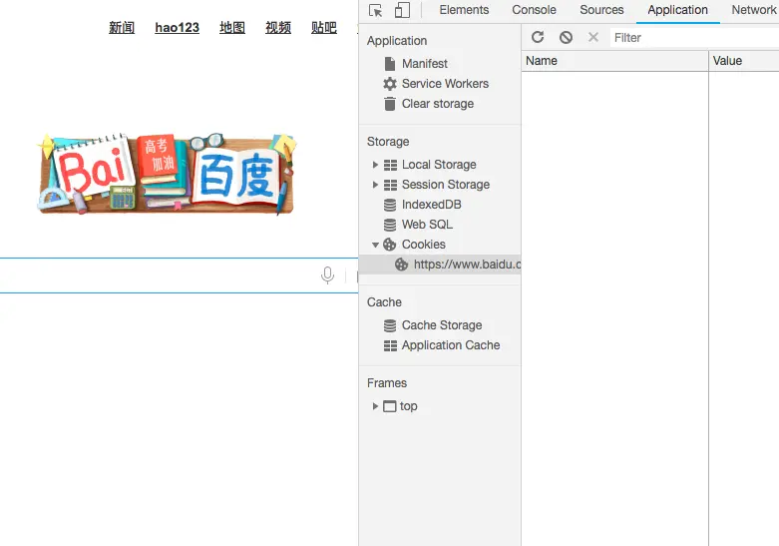The height and width of the screenshot is (546, 779).
Task: Click the Web SQL database icon
Action: (390, 225)
